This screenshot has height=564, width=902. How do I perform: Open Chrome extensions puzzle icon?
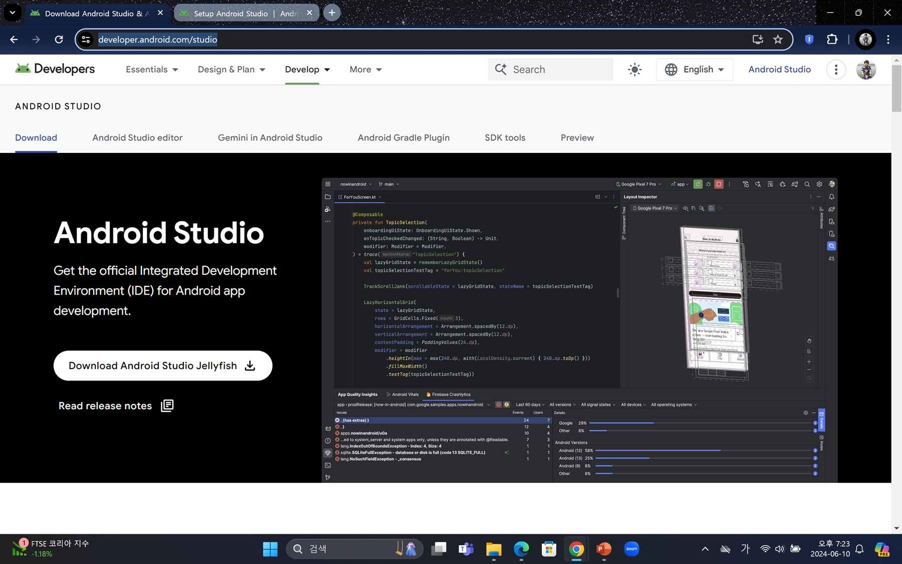pos(832,40)
